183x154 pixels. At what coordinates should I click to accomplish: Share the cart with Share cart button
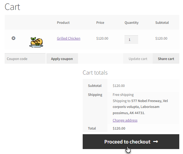[x=166, y=59]
